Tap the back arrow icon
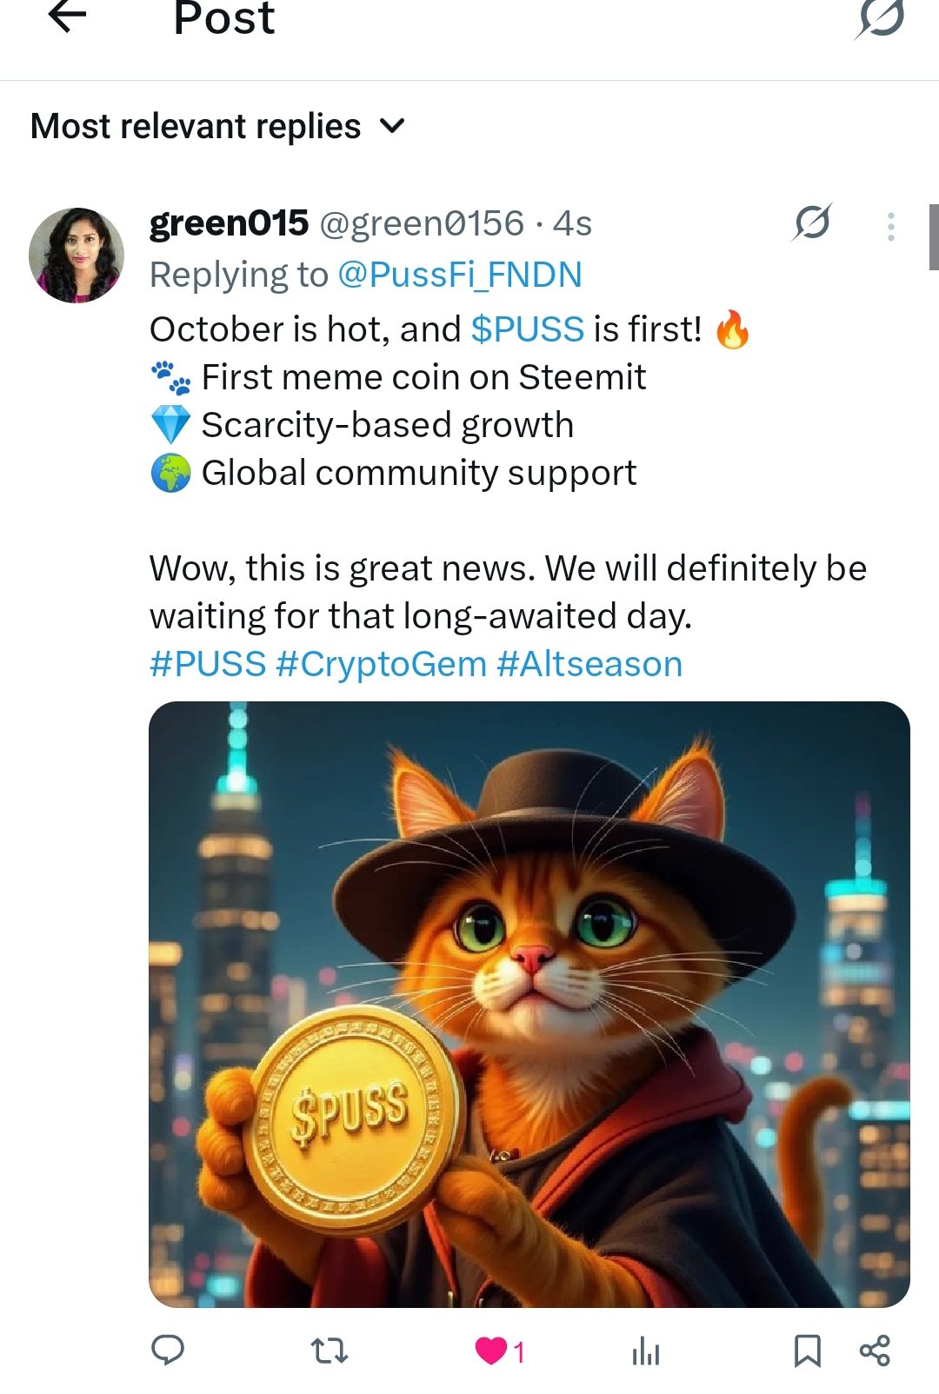The image size is (939, 1394). [67, 17]
